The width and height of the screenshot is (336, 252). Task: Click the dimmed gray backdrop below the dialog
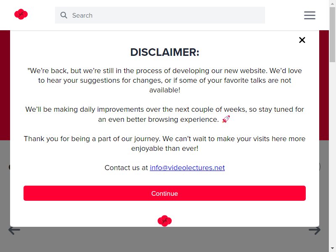pyautogui.click(x=165, y=240)
